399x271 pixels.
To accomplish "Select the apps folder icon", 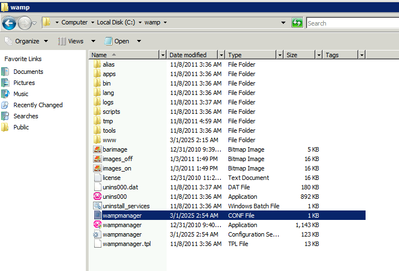I will (x=97, y=73).
